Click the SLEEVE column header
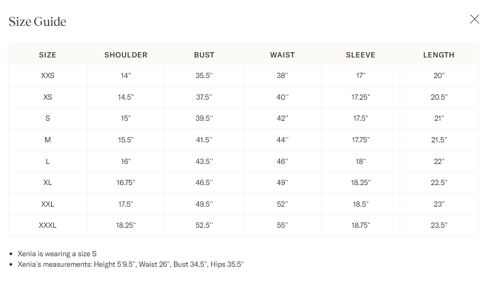The image size is (481, 291). [x=361, y=55]
